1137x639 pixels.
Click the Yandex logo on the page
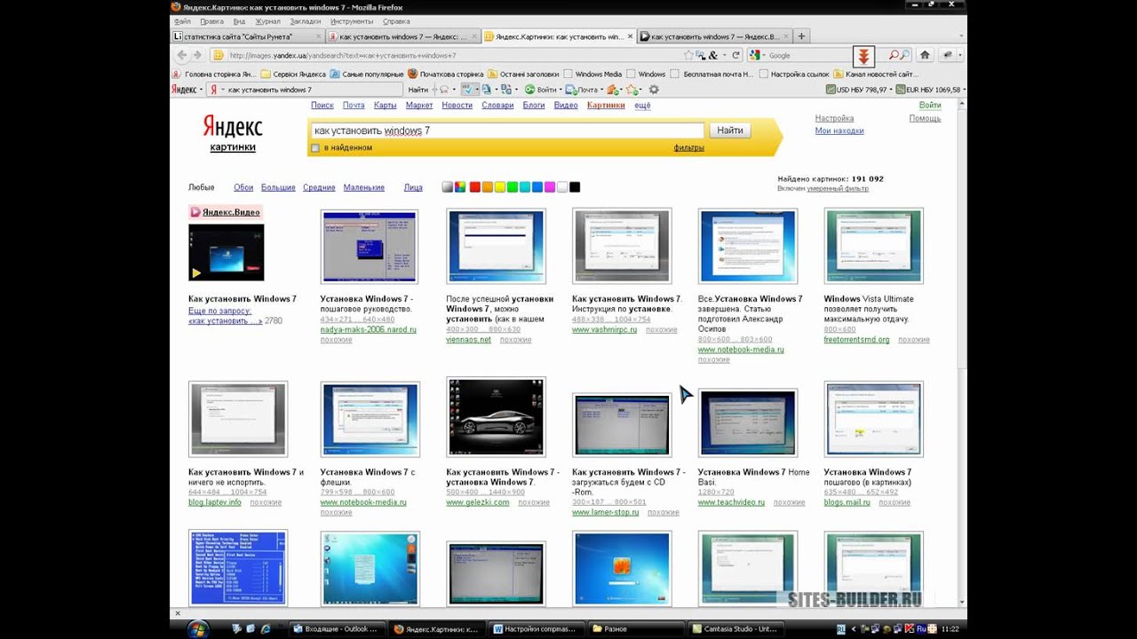tap(233, 126)
